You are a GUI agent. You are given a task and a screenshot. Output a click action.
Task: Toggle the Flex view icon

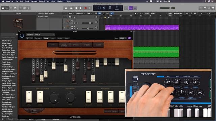(x=108, y=13)
